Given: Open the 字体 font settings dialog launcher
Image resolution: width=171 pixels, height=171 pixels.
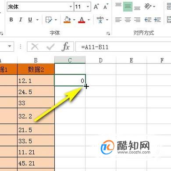Looking at the screenshot, I should 108,34.
